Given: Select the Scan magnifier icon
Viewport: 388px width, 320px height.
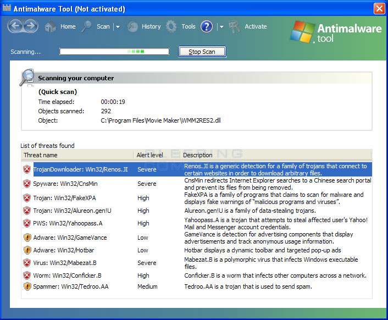Looking at the screenshot, I should click(87, 26).
